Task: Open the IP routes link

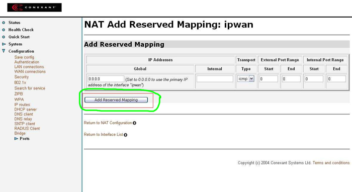Action: 22,105
